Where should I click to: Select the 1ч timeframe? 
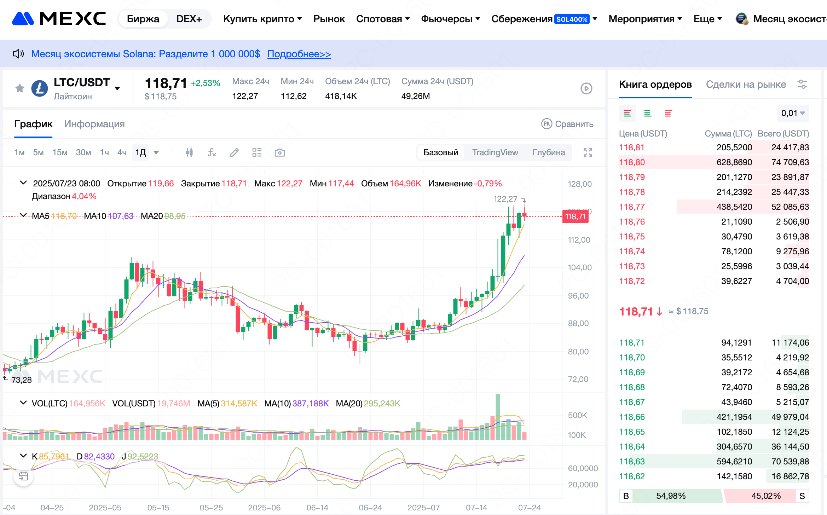tap(104, 152)
